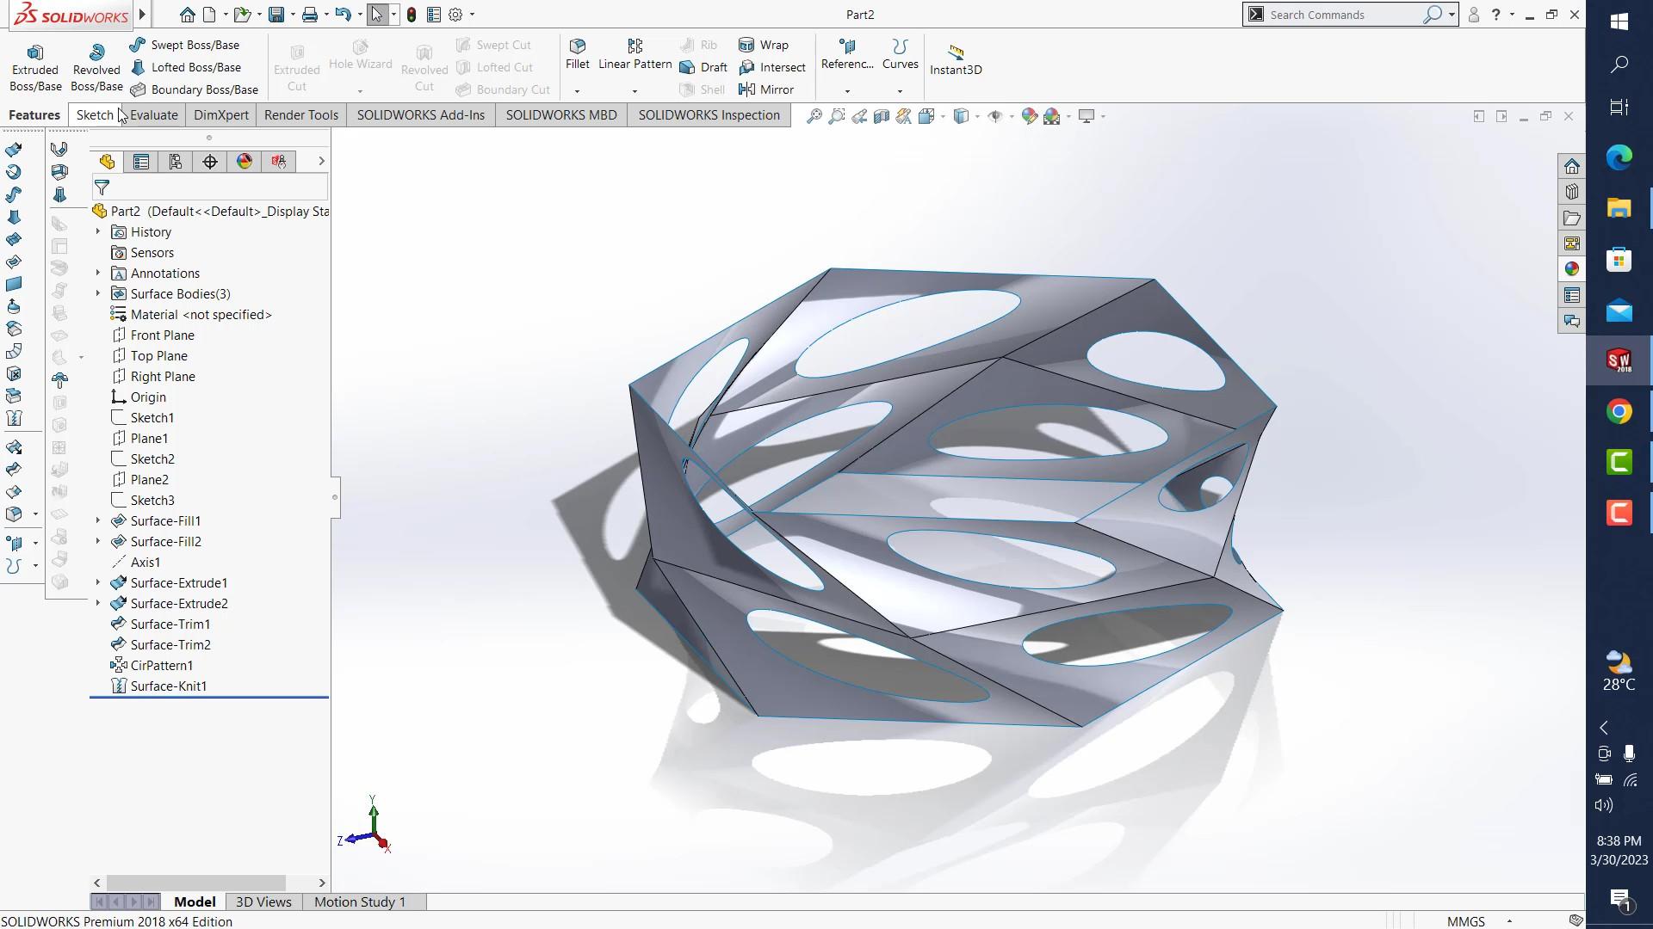
Task: Expand the Surface-Fill1 feature node
Action: pos(97,521)
